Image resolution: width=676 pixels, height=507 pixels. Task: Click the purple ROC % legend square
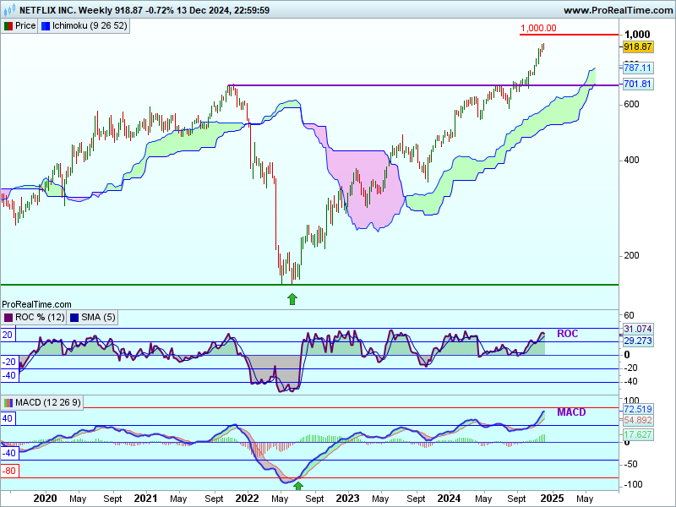click(x=8, y=317)
